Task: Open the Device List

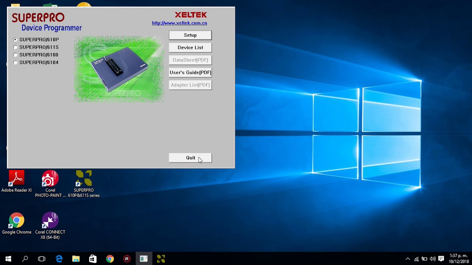Action: [190, 47]
